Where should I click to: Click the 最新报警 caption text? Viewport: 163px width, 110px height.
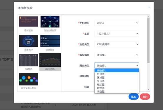[x=29, y=30]
